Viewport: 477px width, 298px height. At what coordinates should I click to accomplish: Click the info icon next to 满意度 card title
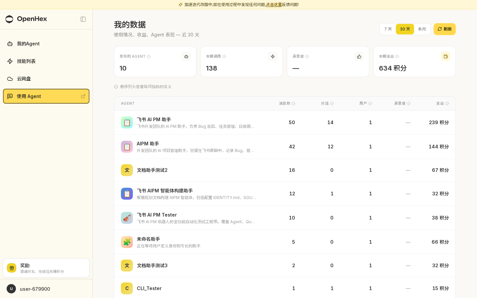[307, 57]
